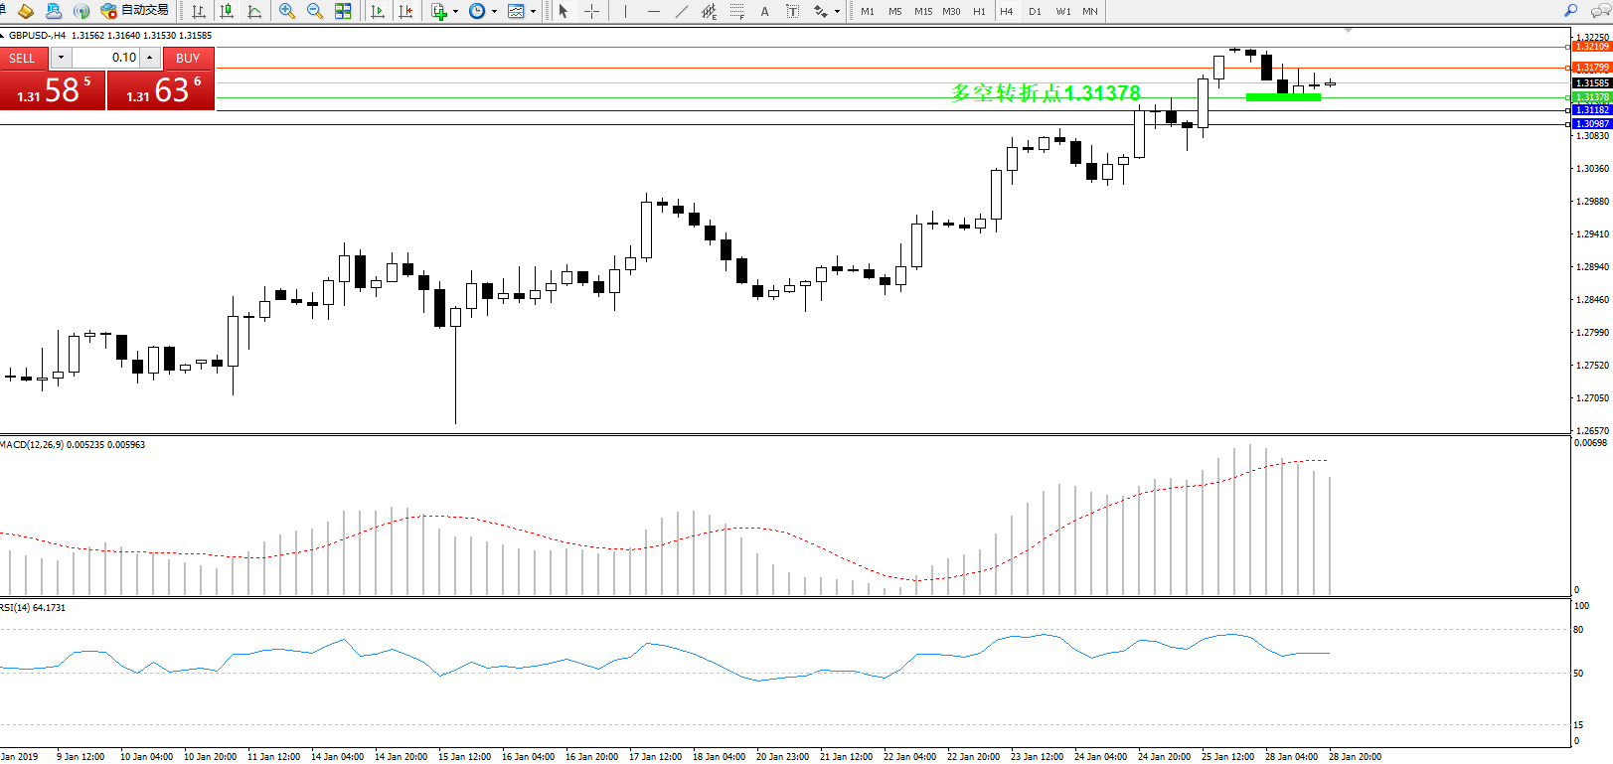Select the text label tool
The image size is (1613, 764).
coord(764,11)
